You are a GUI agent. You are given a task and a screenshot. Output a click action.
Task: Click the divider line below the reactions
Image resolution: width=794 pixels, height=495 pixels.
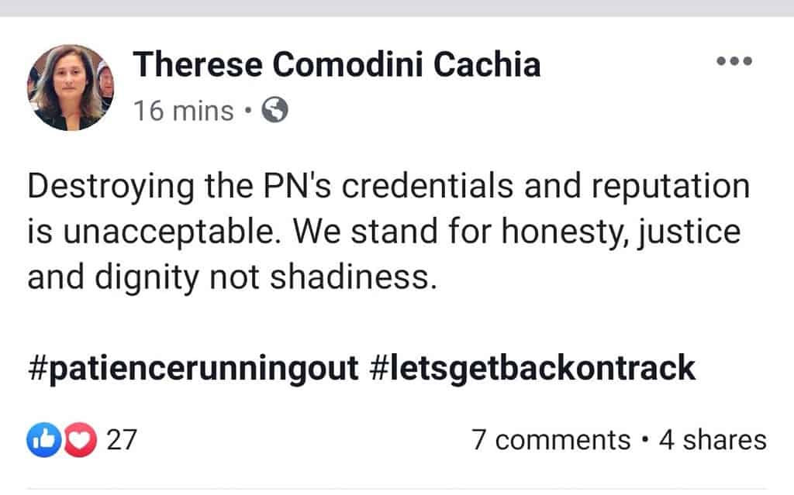[397, 488]
